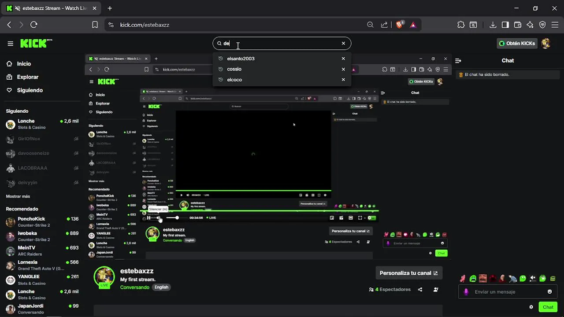Open the recommended YANGLEE channel
Image resolution: width=564 pixels, height=317 pixels.
tap(42, 280)
